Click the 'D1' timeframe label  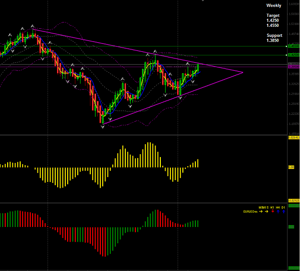coord(283,207)
